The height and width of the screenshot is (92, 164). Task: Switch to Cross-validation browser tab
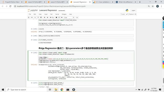(x=103, y=2)
